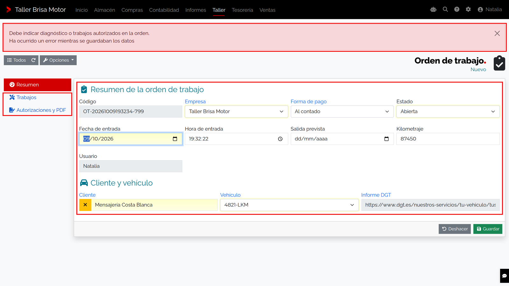The height and width of the screenshot is (286, 509).
Task: Click the Informe DGT URL field
Action: pos(430,205)
